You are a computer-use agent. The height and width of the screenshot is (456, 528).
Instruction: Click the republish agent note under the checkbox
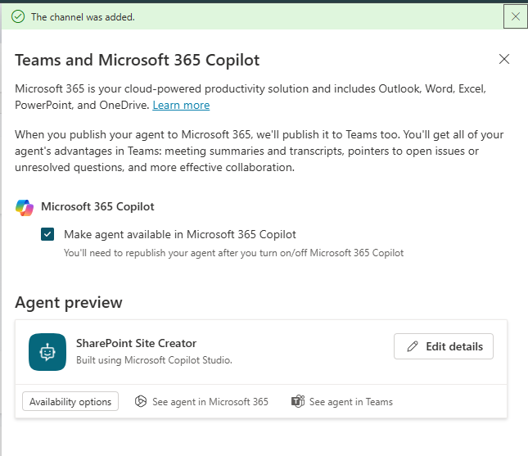coord(233,253)
